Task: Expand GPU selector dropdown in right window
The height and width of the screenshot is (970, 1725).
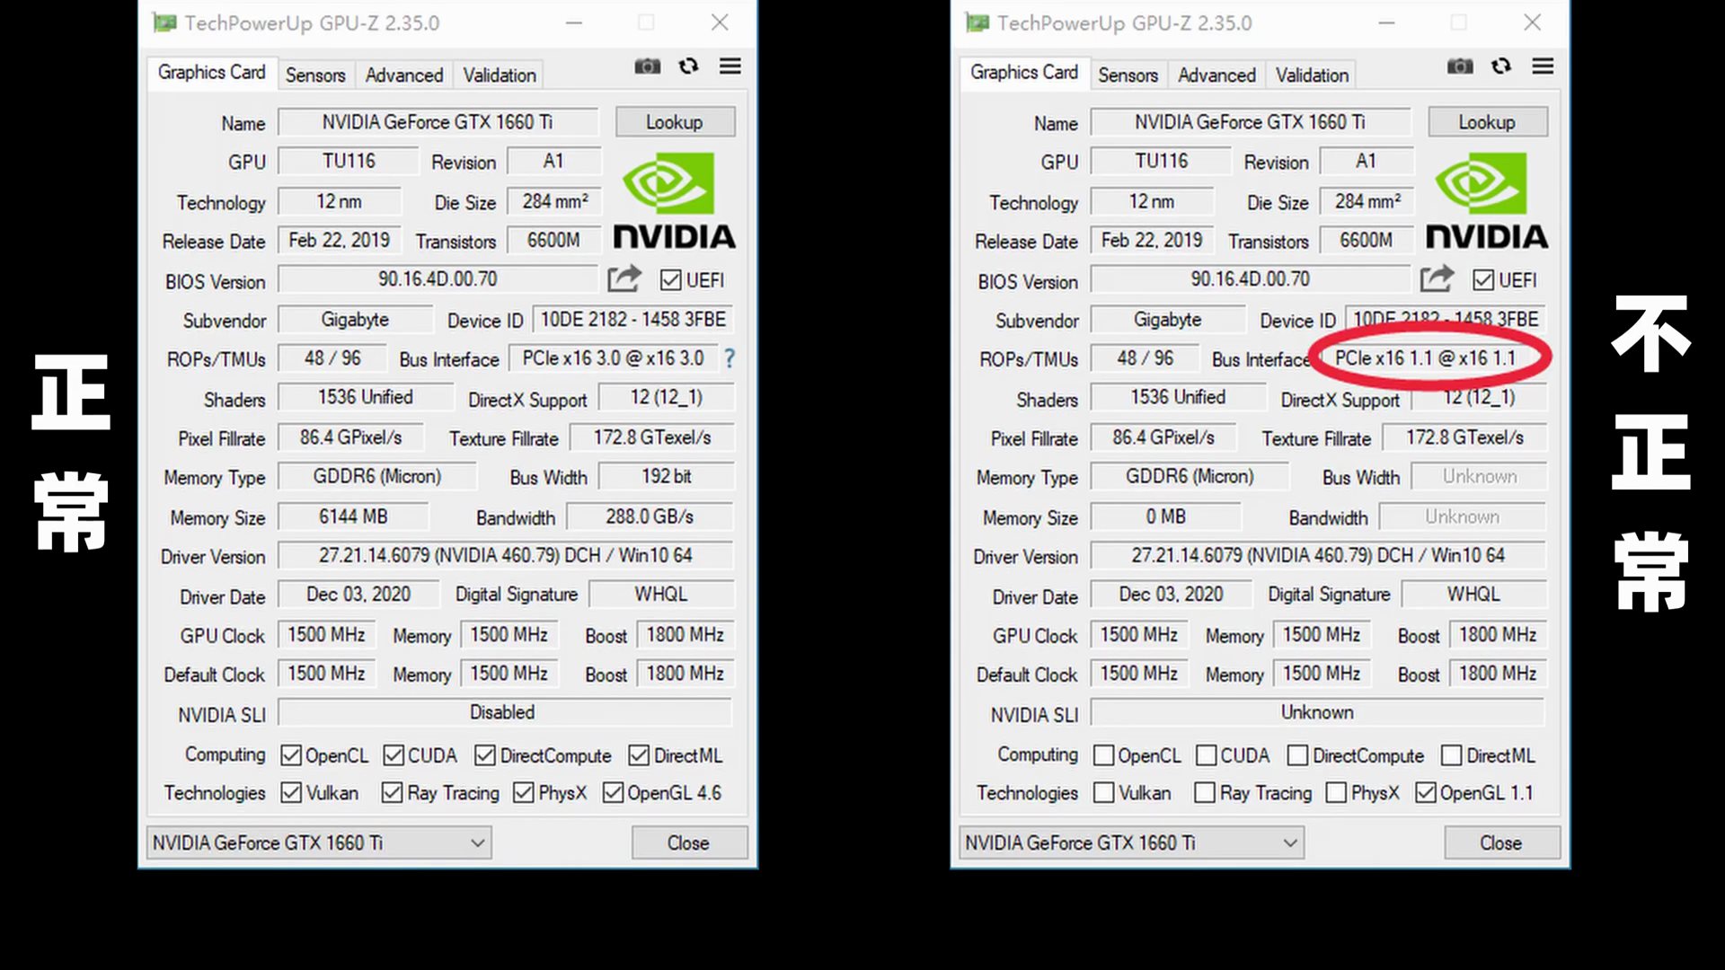Action: pos(1290,843)
